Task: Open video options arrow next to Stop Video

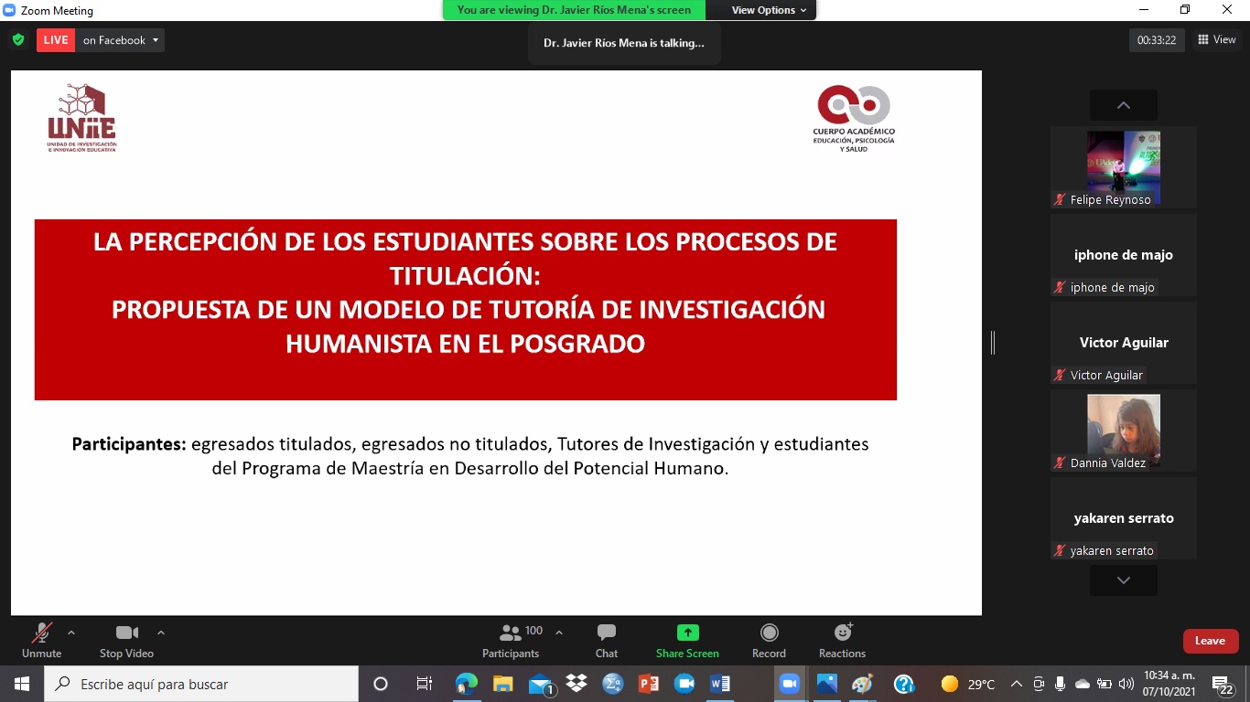Action: coord(161,633)
